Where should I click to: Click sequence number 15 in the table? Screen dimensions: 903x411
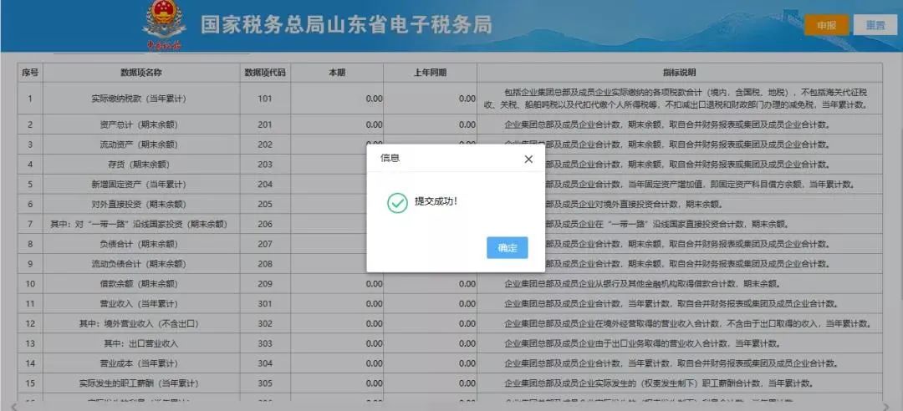pos(30,383)
